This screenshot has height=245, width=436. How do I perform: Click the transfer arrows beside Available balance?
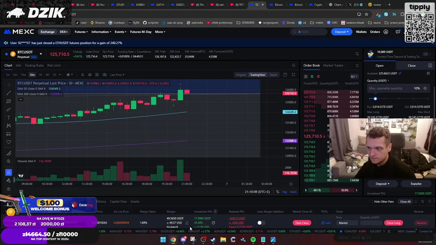click(400, 73)
